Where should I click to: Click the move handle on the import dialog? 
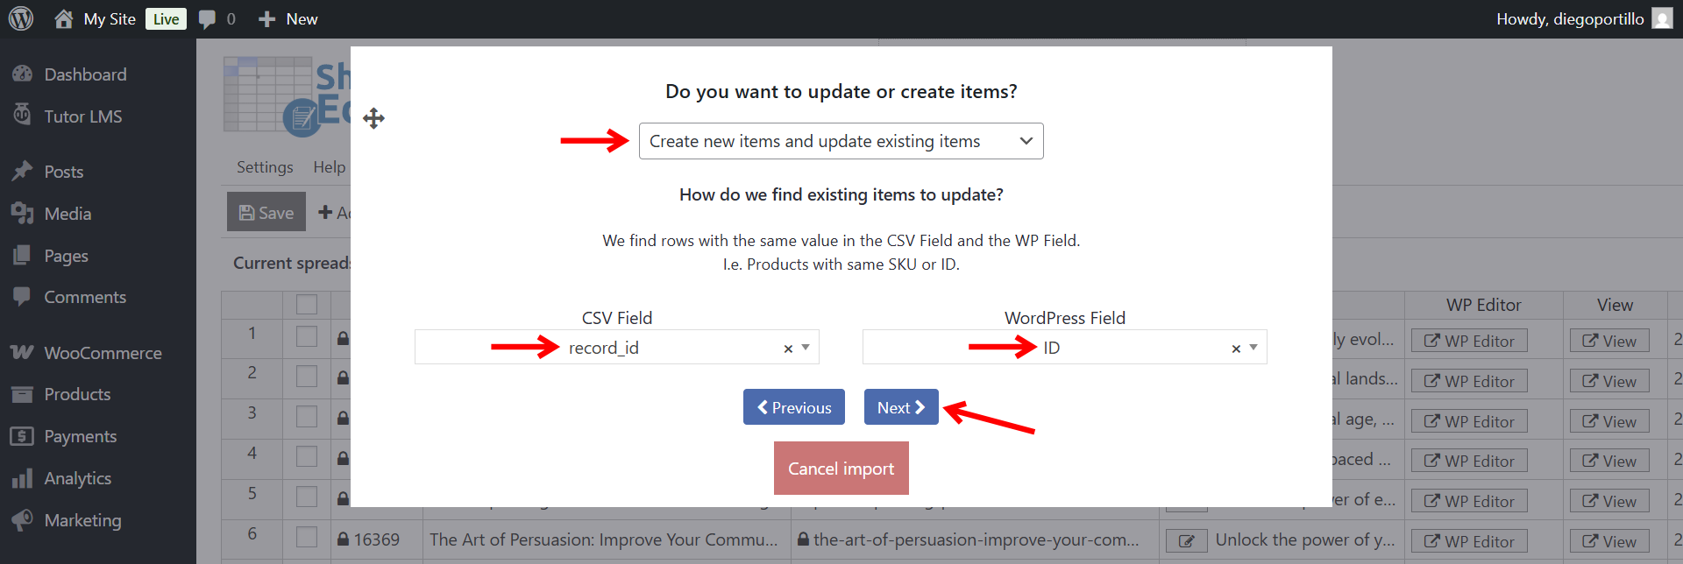coord(374,118)
